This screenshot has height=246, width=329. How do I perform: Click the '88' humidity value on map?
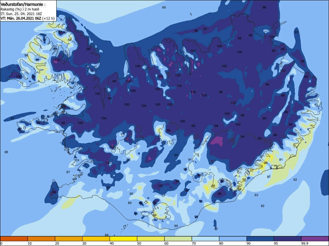26,55
